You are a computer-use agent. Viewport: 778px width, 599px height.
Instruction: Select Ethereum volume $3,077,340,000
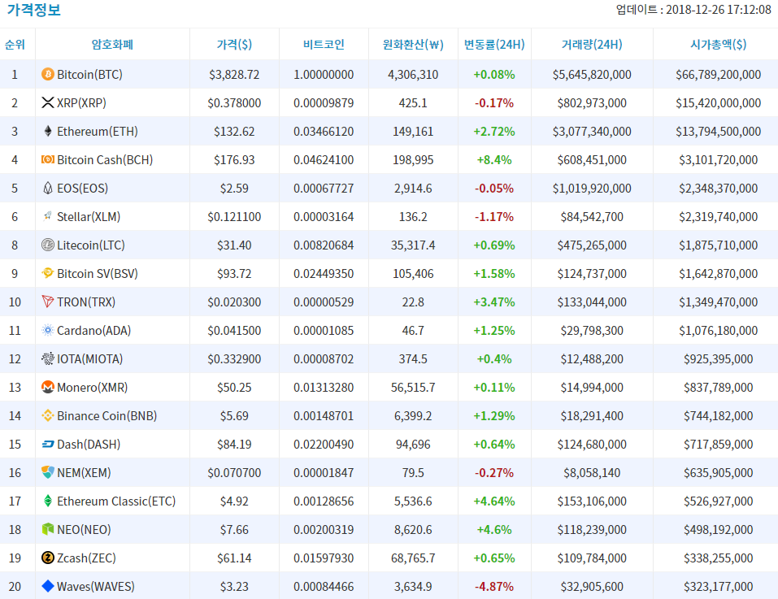(x=592, y=132)
